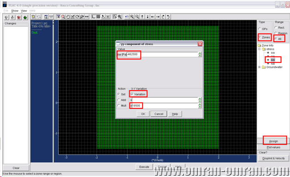Select the Rect range radio button
The width and height of the screenshot is (290, 177).
[x=276, y=27]
